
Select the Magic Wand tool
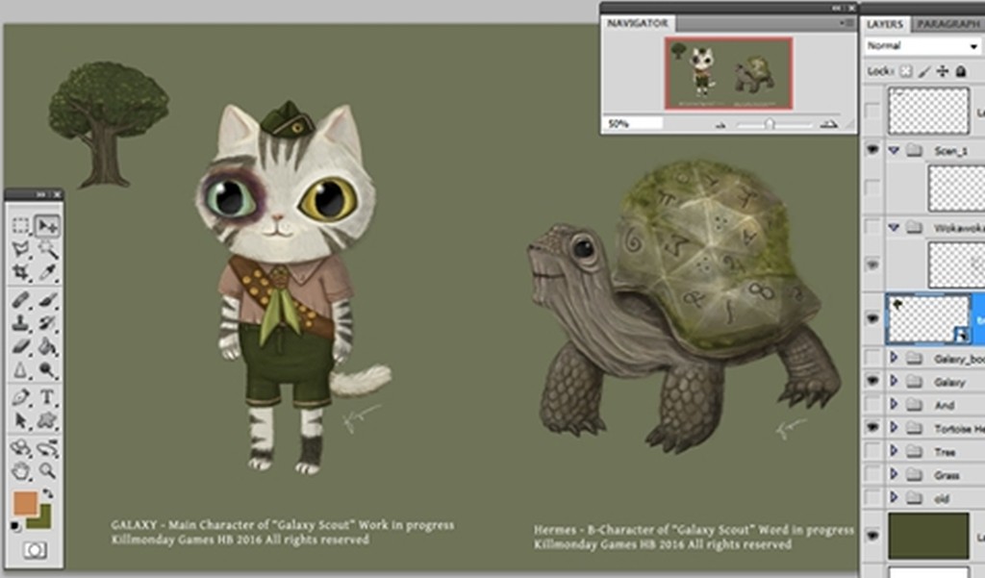coord(47,249)
